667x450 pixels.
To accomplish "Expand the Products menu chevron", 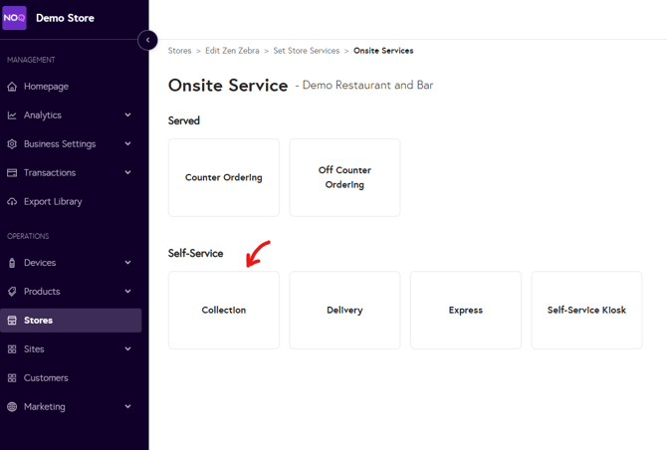I will pos(127,292).
